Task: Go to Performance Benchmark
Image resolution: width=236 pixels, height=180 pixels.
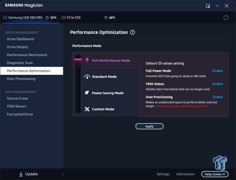Action: [27, 55]
